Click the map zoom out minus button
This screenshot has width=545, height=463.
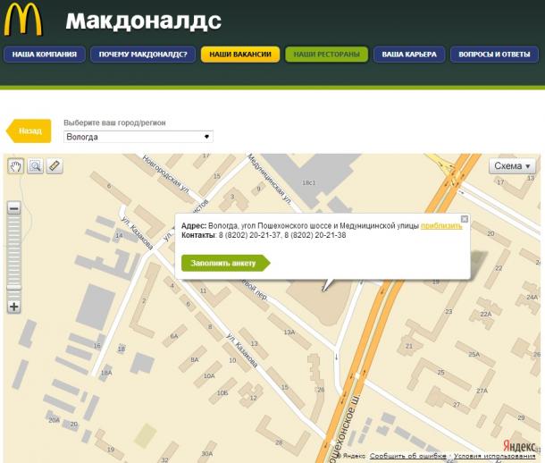pos(14,208)
